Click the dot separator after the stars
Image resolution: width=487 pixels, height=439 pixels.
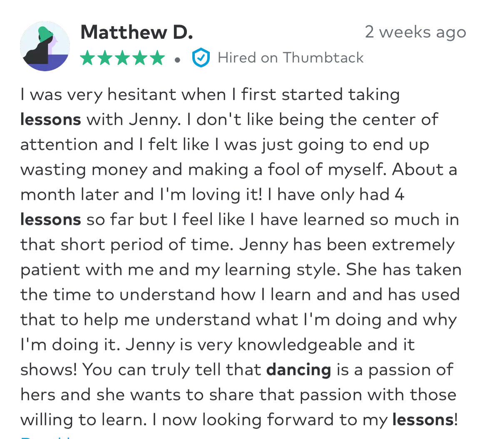pyautogui.click(x=177, y=60)
